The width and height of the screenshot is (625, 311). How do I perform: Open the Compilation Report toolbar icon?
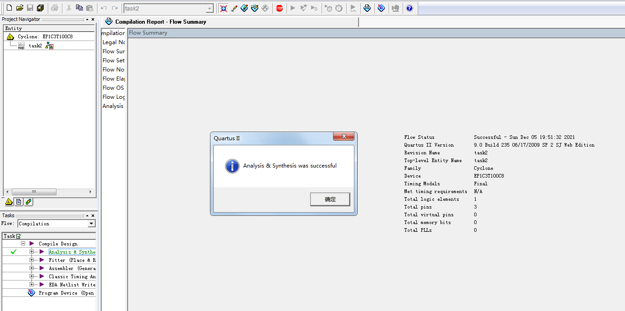pos(367,8)
